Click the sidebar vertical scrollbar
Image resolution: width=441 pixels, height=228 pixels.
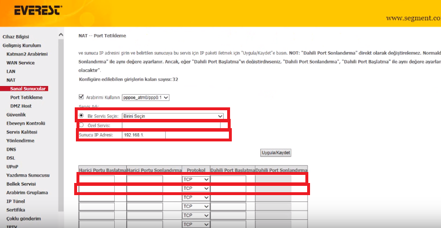click(x=61, y=125)
